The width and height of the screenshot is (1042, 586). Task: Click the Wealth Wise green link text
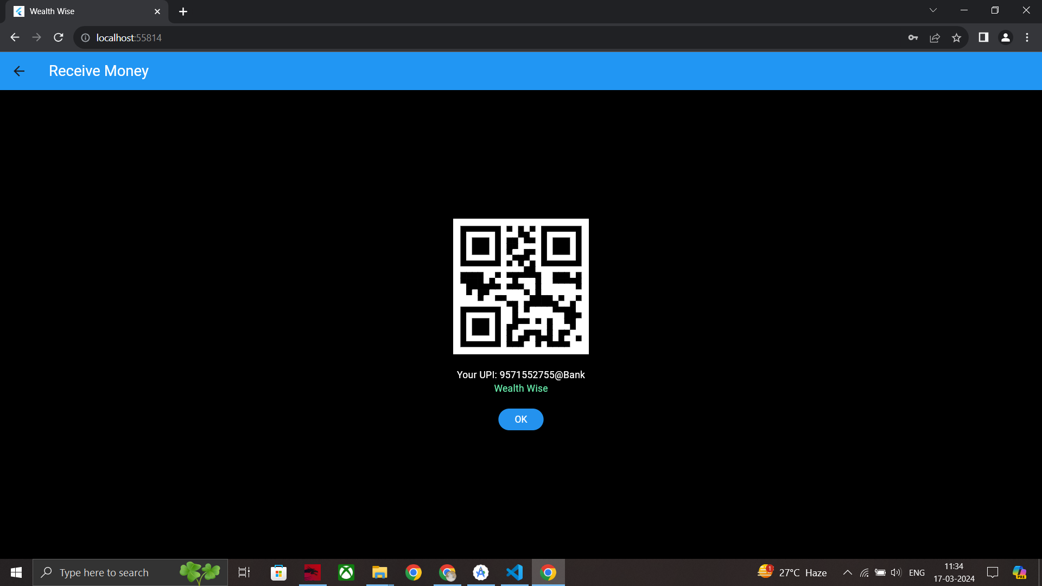521,388
